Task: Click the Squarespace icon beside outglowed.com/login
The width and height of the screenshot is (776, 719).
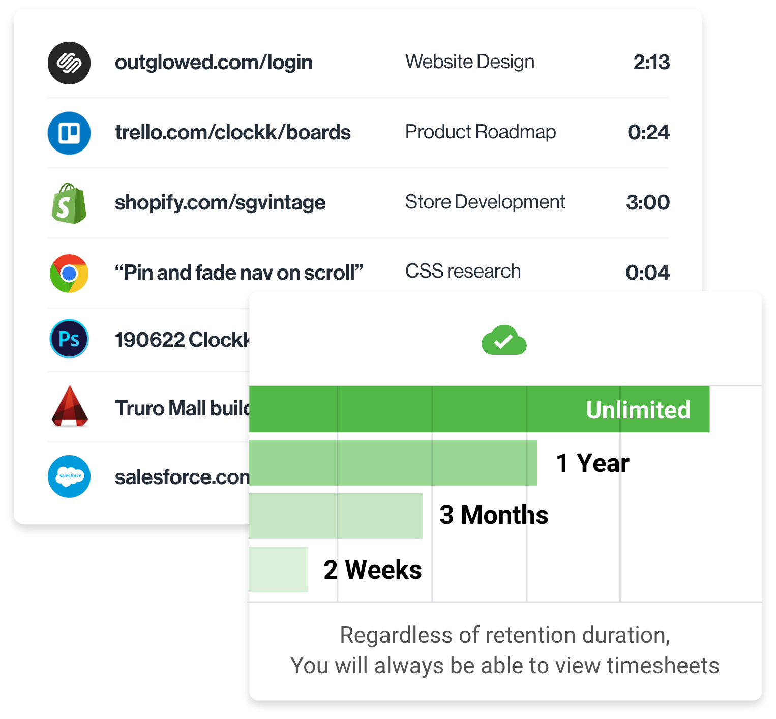Action: (69, 63)
